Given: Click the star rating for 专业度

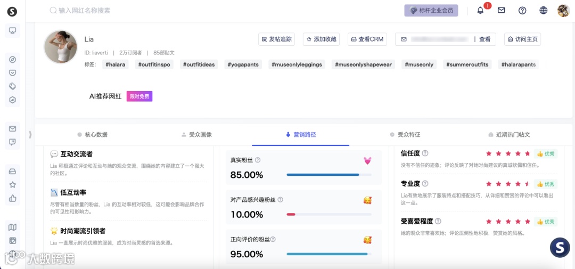Looking at the screenshot, I should tap(508, 183).
